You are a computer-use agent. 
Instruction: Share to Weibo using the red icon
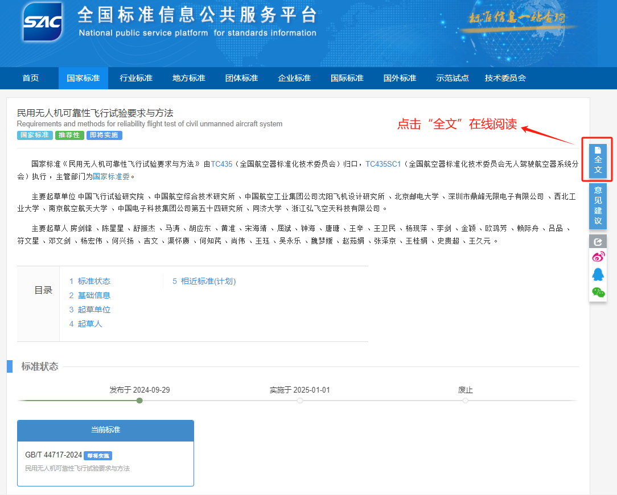pos(598,257)
